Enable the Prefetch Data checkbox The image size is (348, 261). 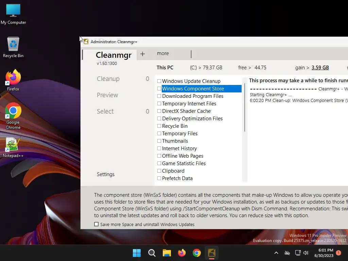click(159, 178)
